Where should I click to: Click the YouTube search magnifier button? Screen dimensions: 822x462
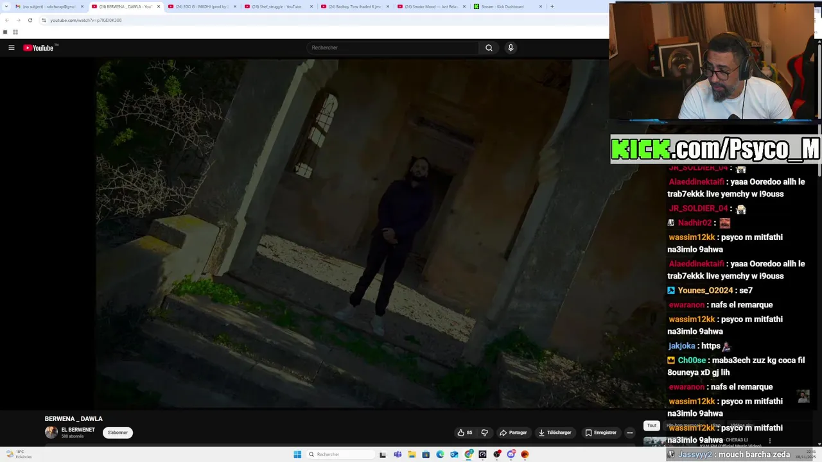489,47
